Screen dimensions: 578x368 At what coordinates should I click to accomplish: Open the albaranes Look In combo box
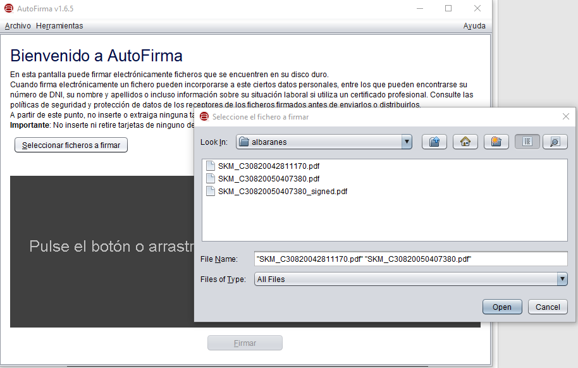tap(324, 142)
